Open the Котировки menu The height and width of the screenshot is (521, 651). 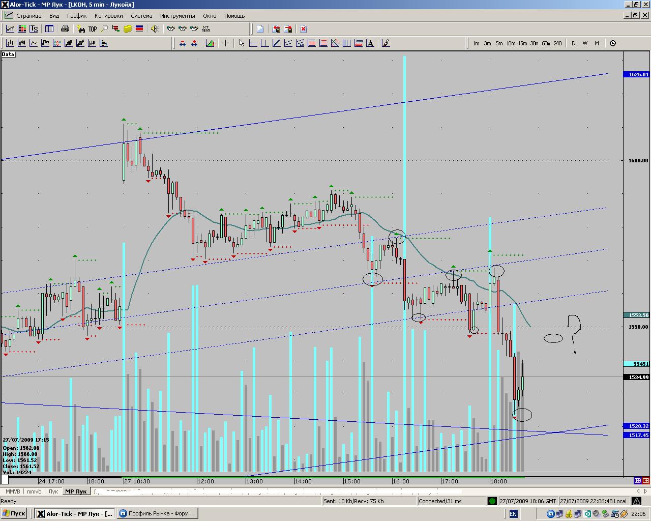point(108,16)
